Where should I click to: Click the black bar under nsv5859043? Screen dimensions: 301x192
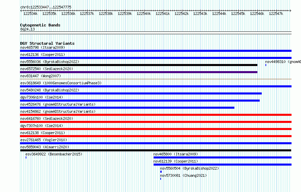(x=156, y=150)
